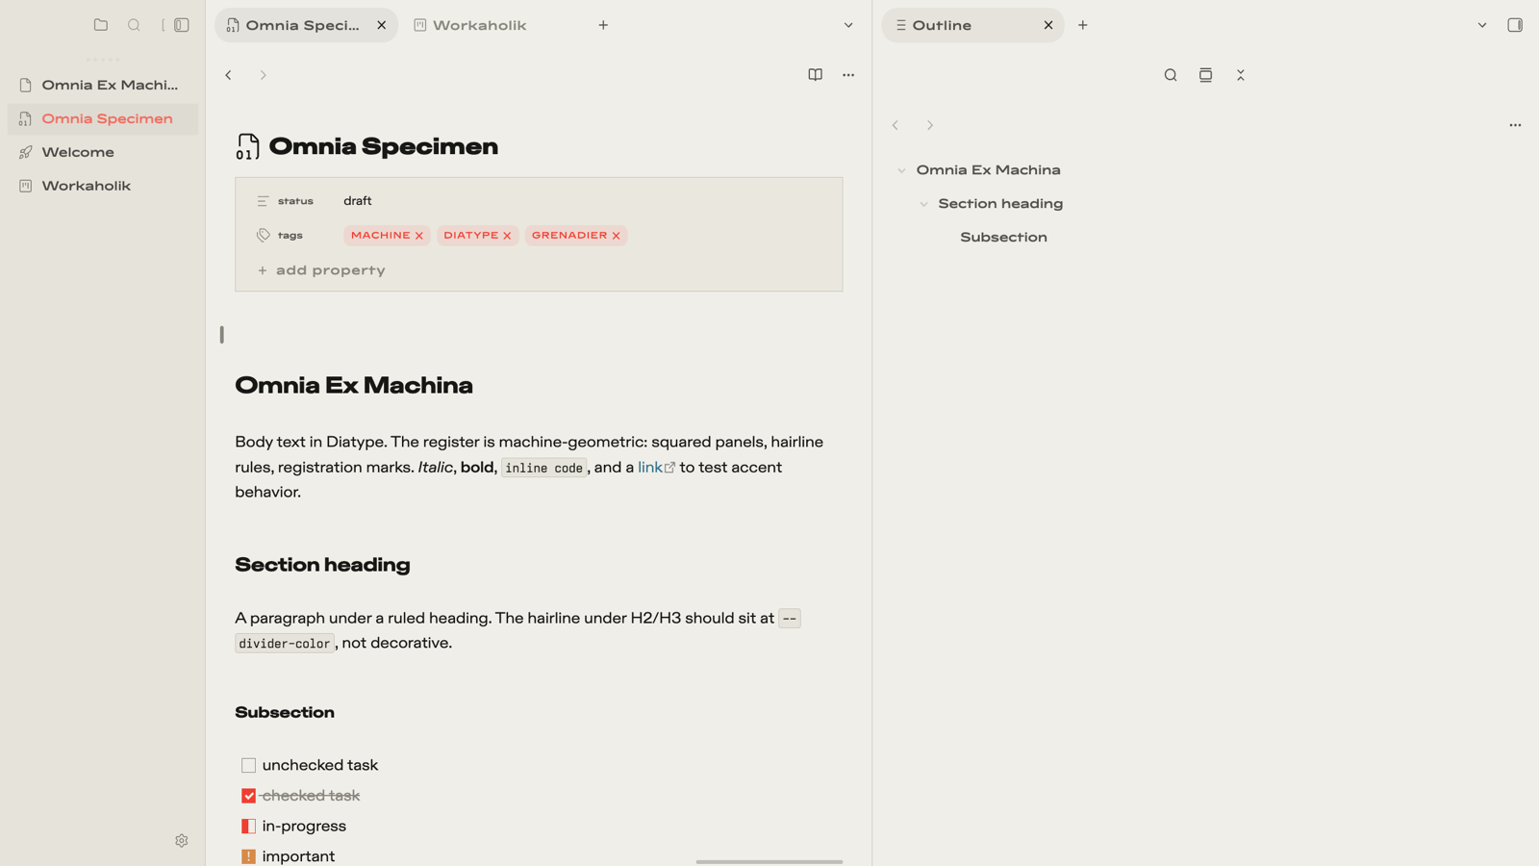Close the Omnia Speci... tab
The height and width of the screenshot is (866, 1539).
point(382,25)
